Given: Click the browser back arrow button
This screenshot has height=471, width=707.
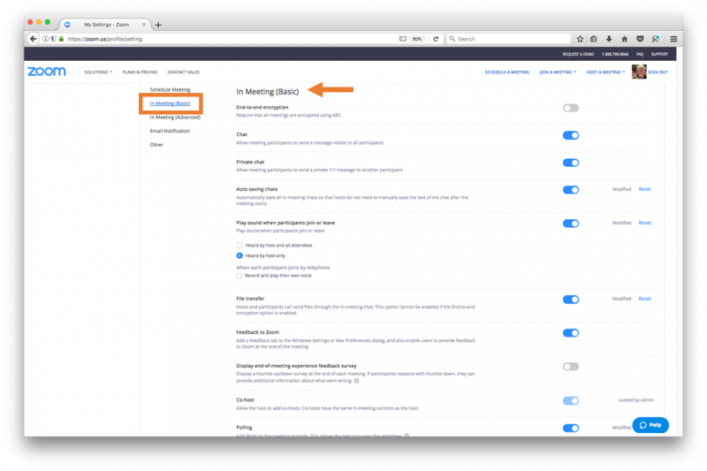Looking at the screenshot, I should (x=33, y=39).
